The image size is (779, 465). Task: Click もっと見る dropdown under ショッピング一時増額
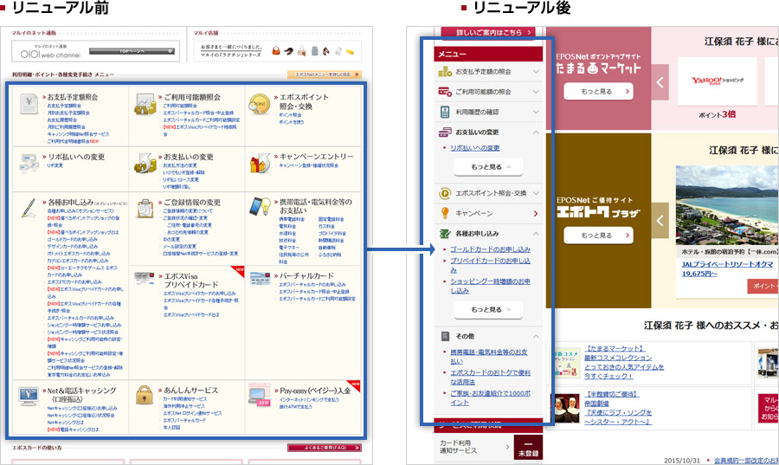[x=488, y=309]
